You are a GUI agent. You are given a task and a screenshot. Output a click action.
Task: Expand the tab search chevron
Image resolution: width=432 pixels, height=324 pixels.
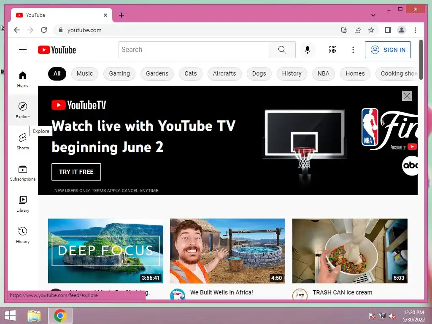373,15
